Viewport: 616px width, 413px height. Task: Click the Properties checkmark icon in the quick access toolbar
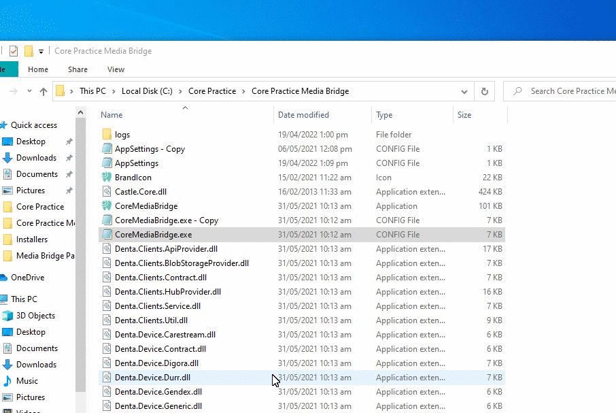[14, 51]
